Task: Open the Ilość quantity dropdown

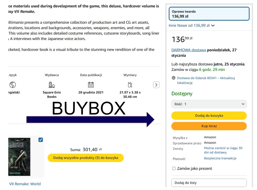Action: click(x=209, y=104)
